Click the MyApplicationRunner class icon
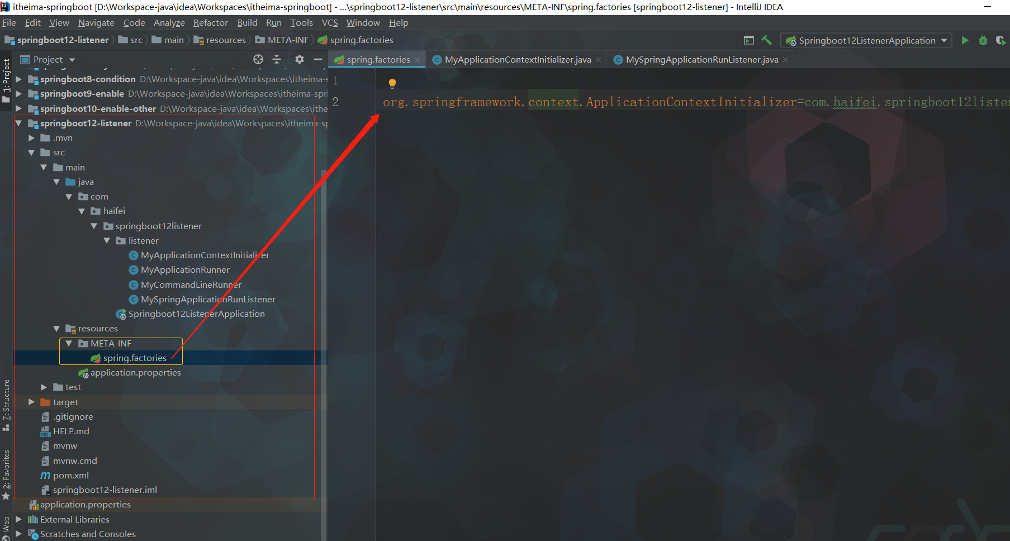1010x541 pixels. click(x=134, y=270)
